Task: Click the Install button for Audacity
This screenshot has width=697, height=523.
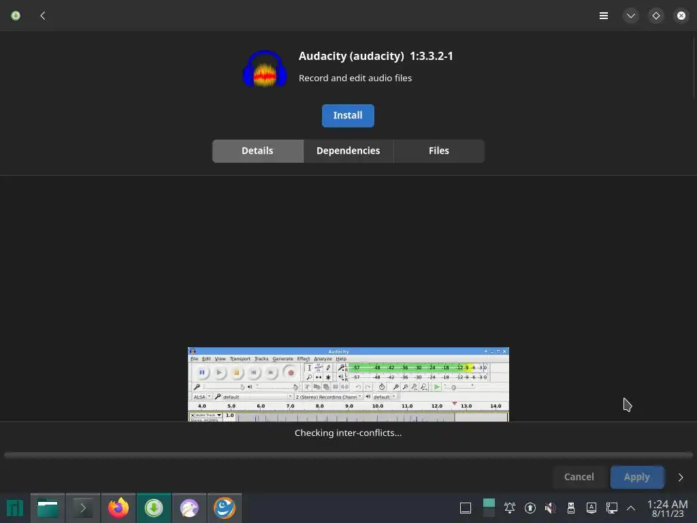Action: (x=348, y=116)
